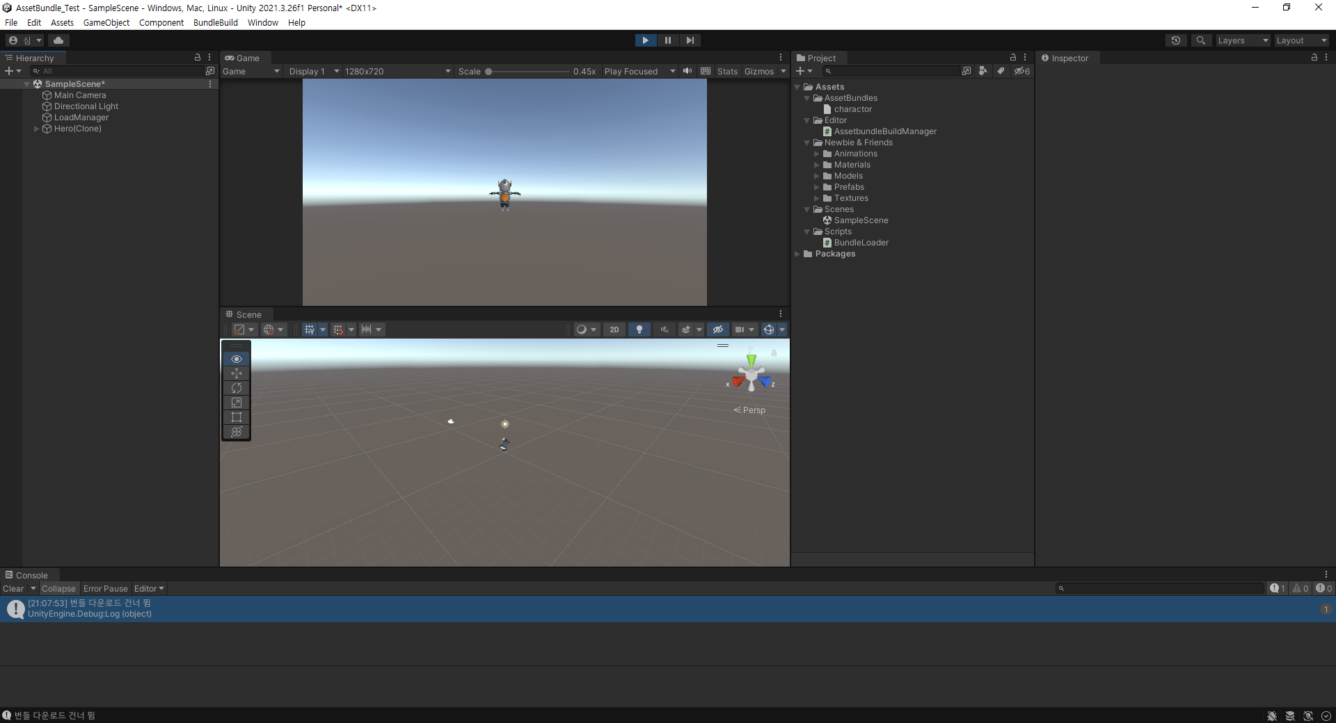Open scene camera settings icon
The image size is (1336, 723).
pyautogui.click(x=740, y=330)
